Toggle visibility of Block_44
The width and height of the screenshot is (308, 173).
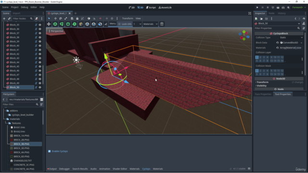pos(40,62)
